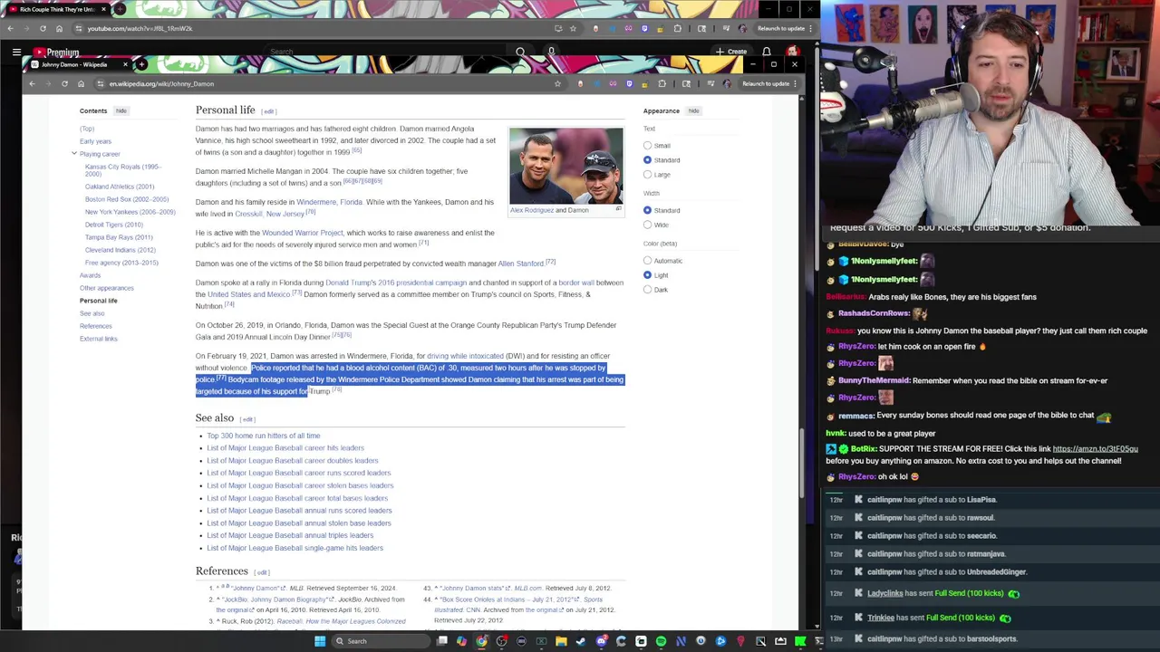This screenshot has height=652, width=1160.
Task: Select Large text size
Action: (x=647, y=175)
